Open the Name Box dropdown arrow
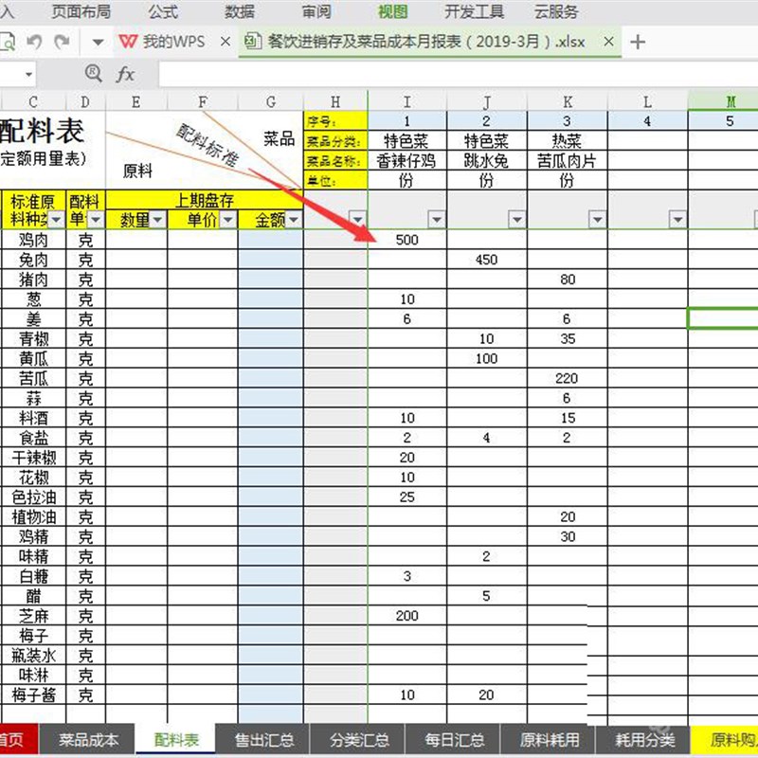 [28, 74]
